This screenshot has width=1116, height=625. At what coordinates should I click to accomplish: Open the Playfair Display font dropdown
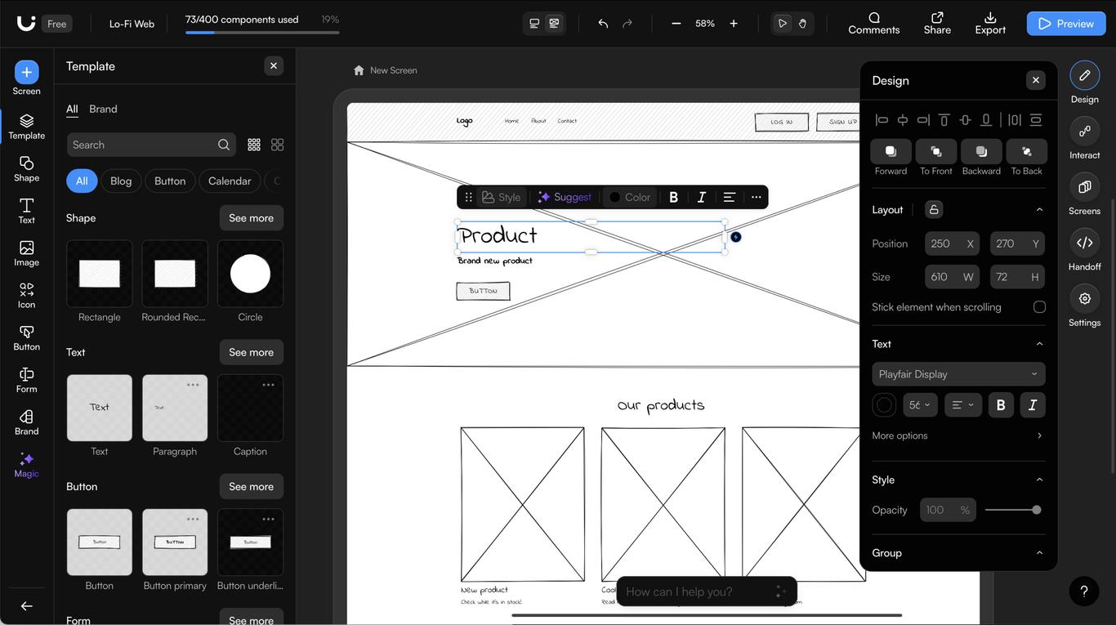click(958, 374)
